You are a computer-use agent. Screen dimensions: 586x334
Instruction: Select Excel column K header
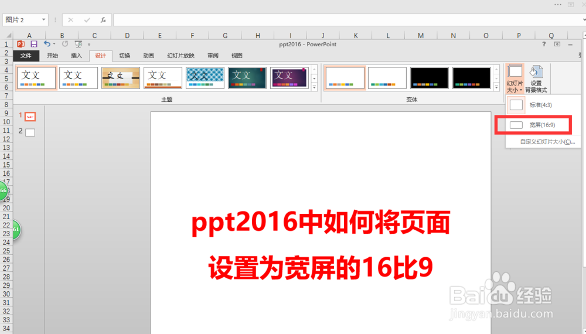coord(356,35)
